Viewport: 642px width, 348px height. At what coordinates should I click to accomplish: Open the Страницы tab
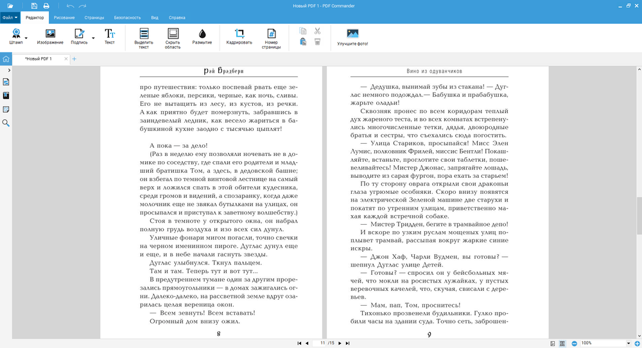click(94, 17)
